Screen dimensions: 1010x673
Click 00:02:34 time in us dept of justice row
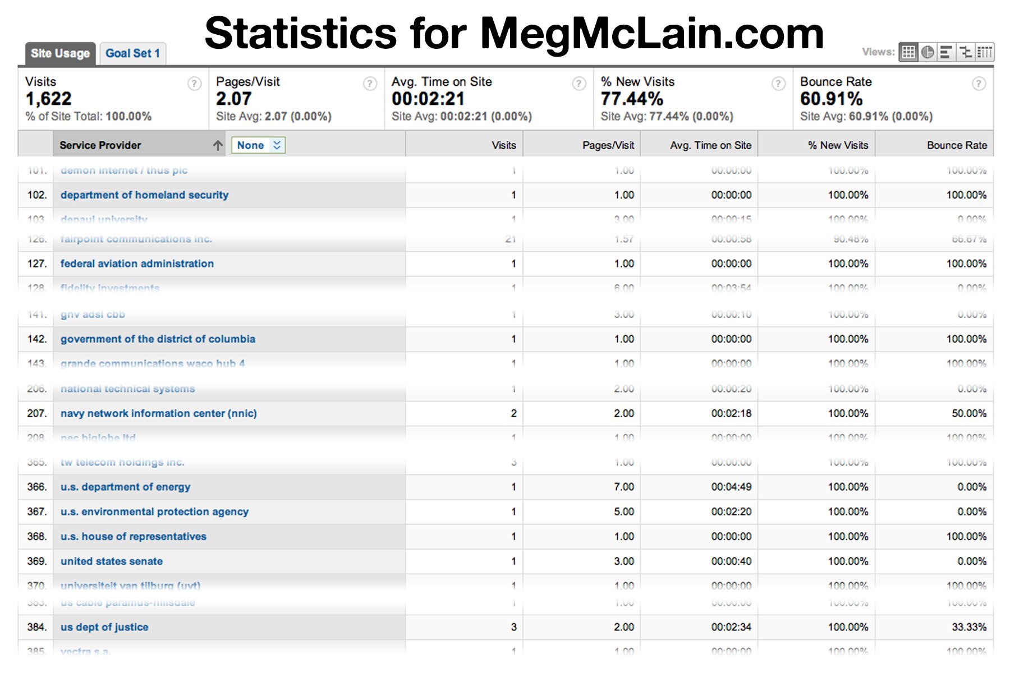coord(731,627)
